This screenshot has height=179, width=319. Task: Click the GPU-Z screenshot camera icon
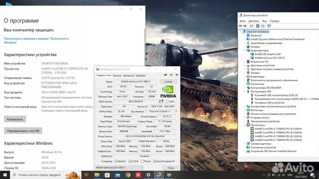pos(165,75)
